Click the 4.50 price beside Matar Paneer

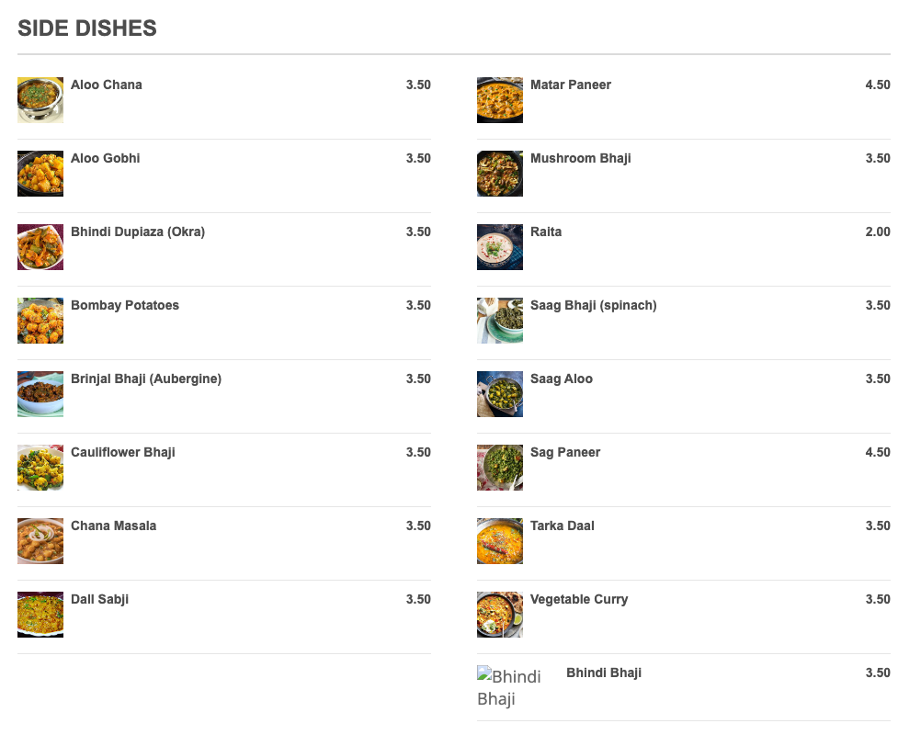(x=878, y=85)
